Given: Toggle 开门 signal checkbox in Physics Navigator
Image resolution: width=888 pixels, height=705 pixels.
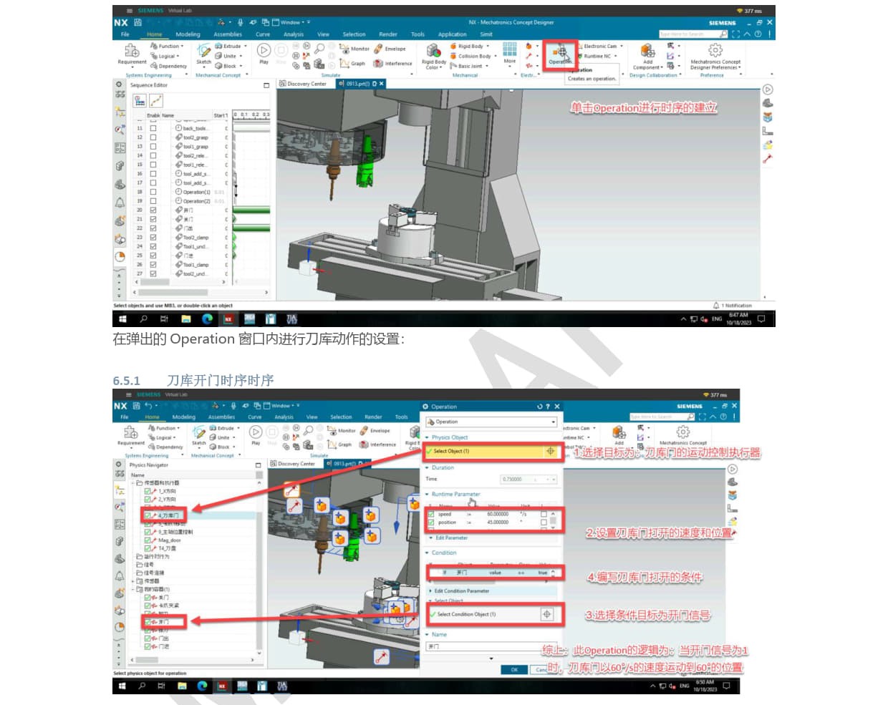Looking at the screenshot, I should 148,622.
